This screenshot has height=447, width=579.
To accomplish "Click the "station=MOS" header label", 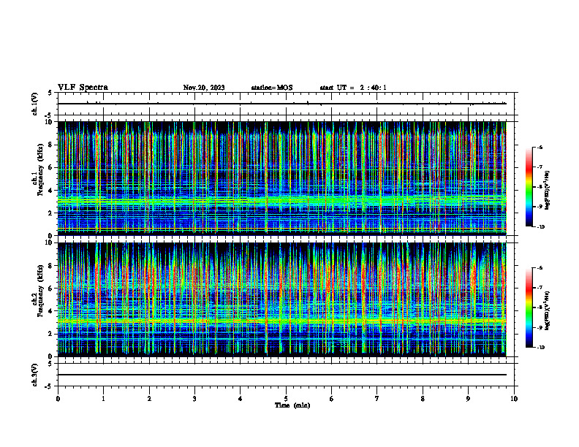I will click(x=272, y=88).
